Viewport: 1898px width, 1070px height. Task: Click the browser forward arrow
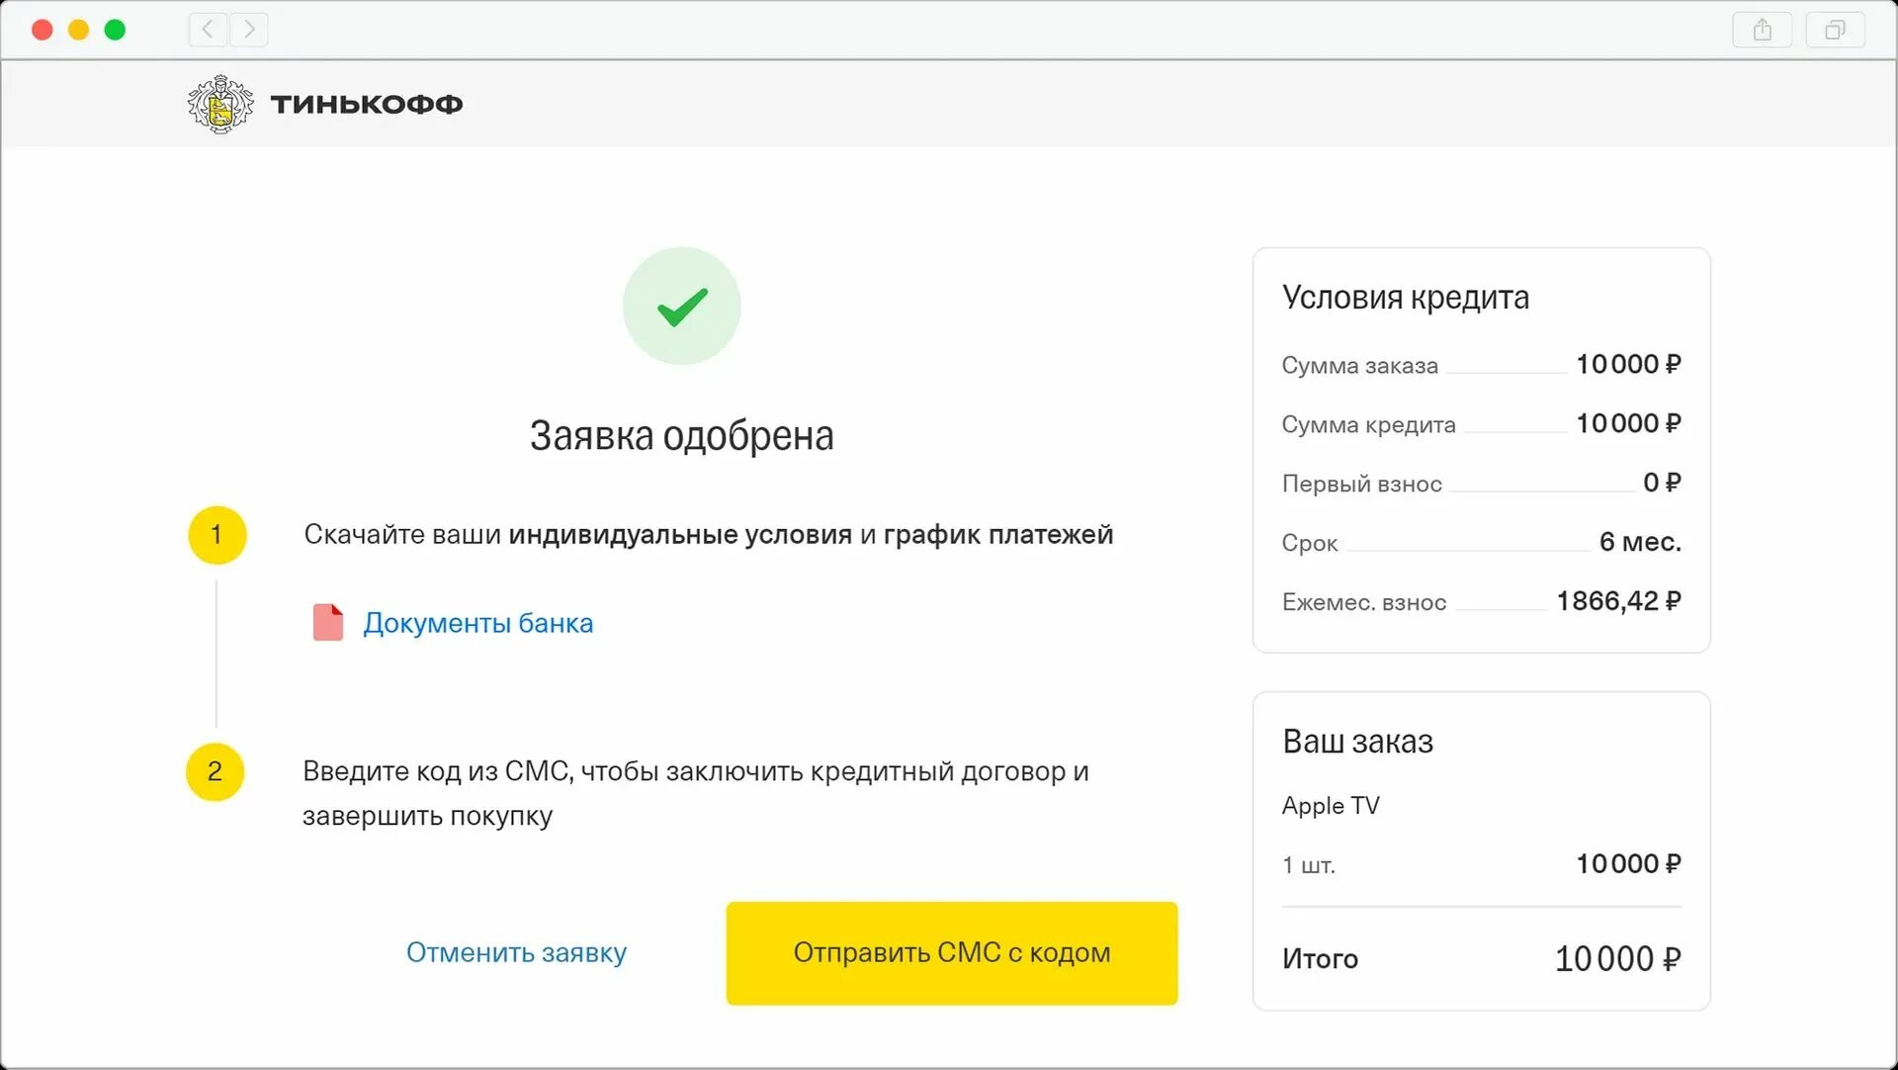pyautogui.click(x=249, y=29)
